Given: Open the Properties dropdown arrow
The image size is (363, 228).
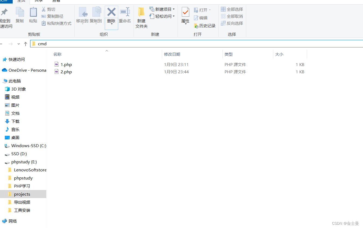Looking at the screenshot, I should (185, 24).
